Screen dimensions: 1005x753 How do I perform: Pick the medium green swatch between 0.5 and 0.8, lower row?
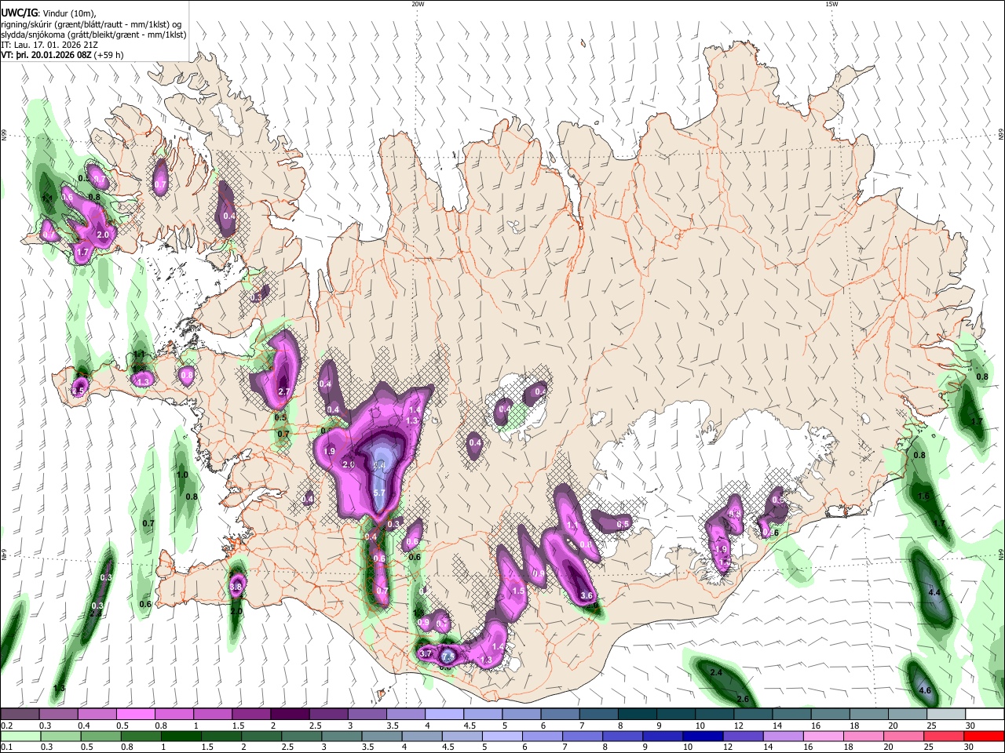(102, 736)
